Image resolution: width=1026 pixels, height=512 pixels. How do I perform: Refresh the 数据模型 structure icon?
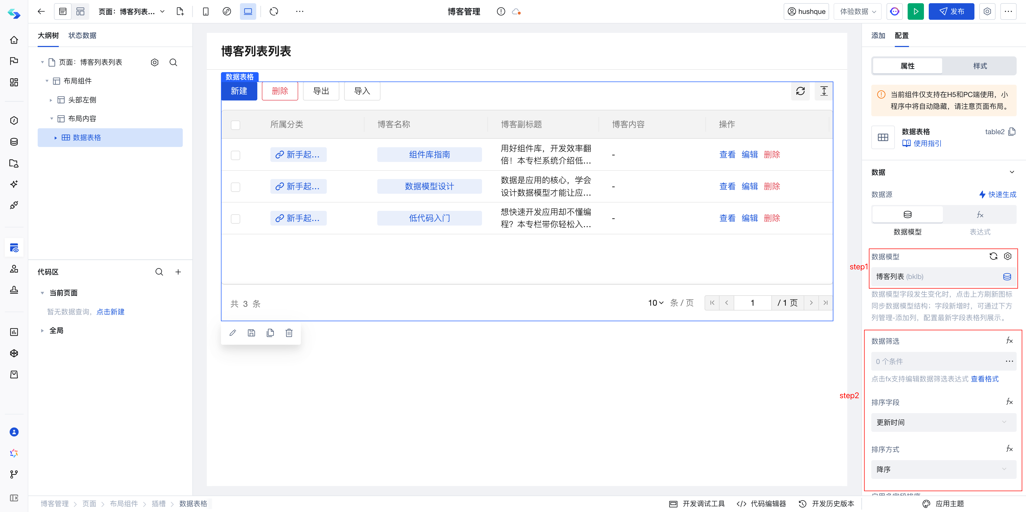[993, 256]
